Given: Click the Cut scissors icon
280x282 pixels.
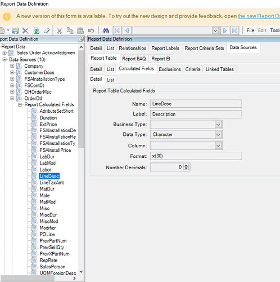Looking at the screenshot, I should (x=60, y=30).
